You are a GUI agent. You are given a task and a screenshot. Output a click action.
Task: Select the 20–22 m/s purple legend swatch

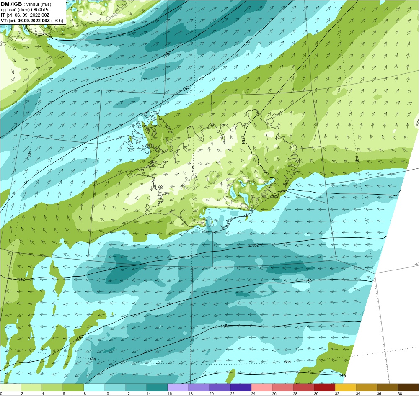(x=220, y=388)
